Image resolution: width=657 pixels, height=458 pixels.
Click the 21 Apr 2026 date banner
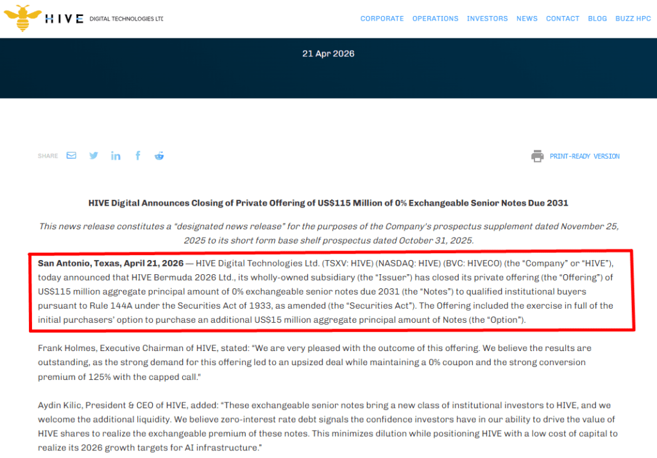point(328,54)
